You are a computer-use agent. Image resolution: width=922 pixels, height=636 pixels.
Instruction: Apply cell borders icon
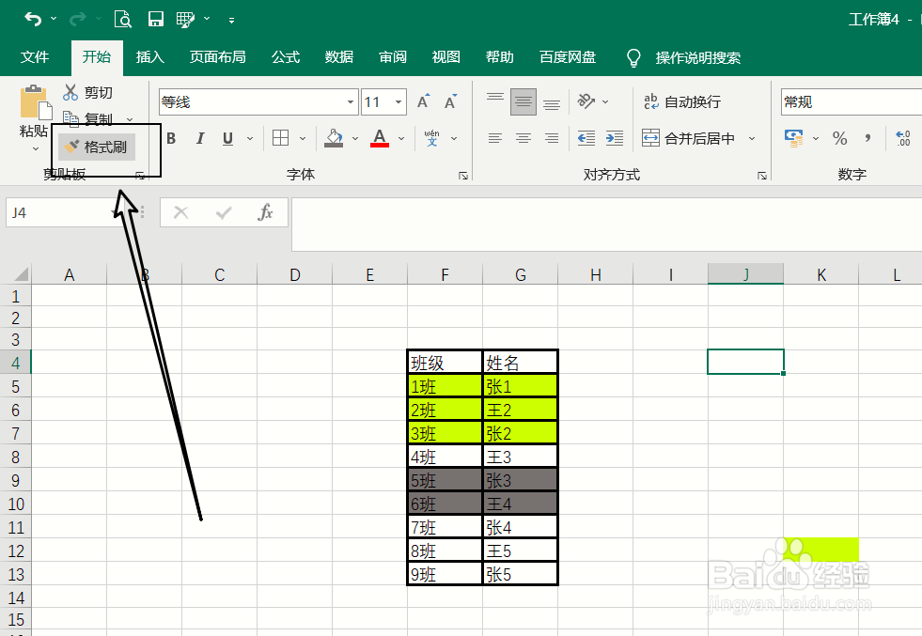click(x=280, y=138)
